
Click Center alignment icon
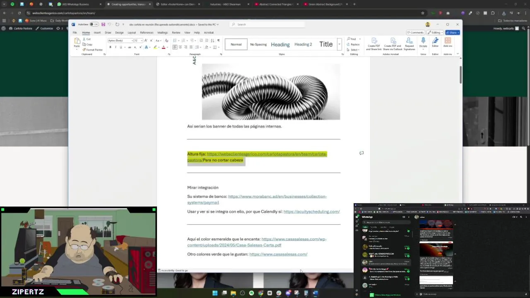pos(180,47)
